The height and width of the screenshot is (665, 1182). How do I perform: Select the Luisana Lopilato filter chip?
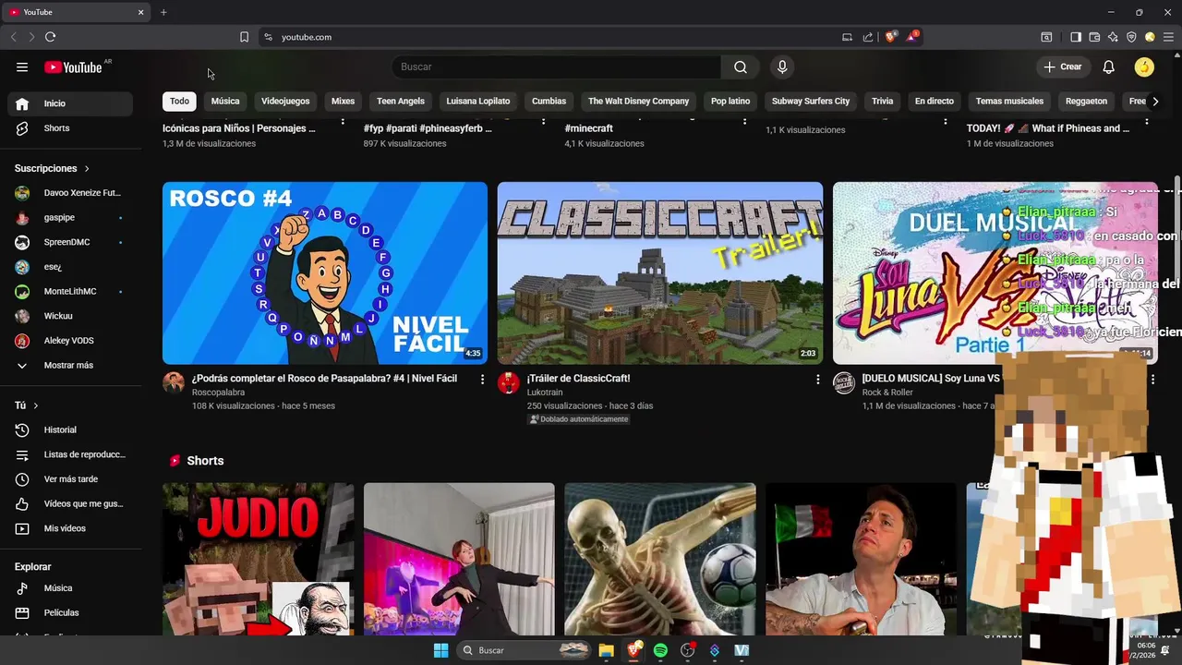[x=478, y=101]
